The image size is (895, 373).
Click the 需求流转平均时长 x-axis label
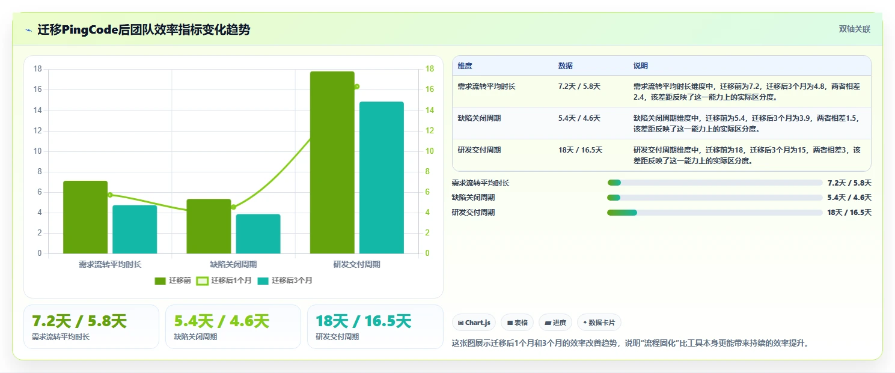(x=110, y=264)
